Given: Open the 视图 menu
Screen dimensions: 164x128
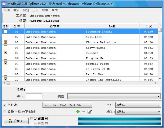Looking at the screenshot, I should [26, 10].
